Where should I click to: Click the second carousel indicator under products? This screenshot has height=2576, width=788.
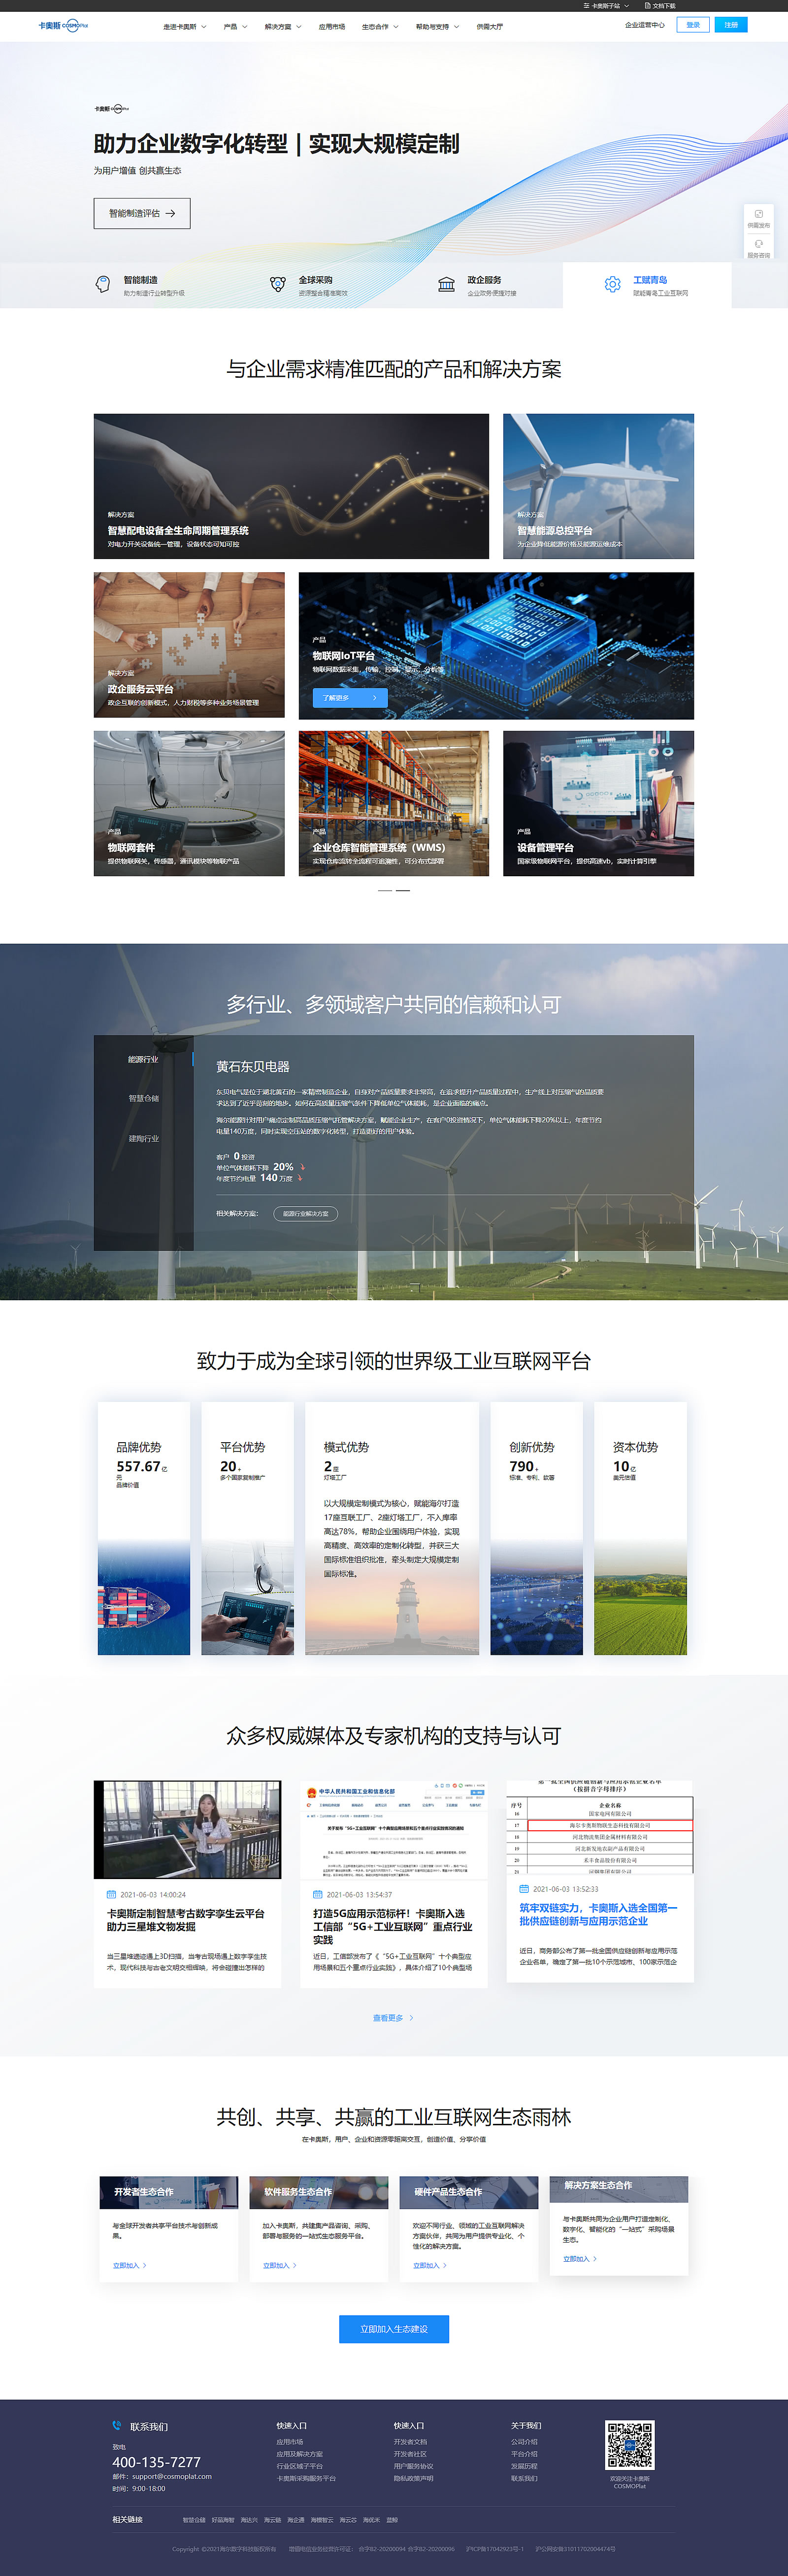point(403,890)
